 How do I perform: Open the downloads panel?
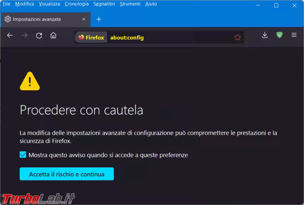265,35
